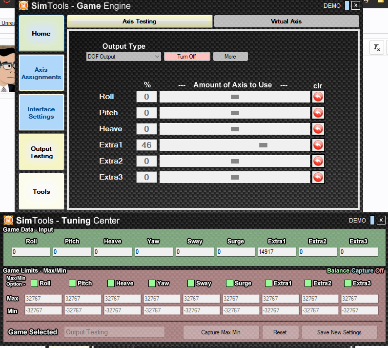The image size is (388, 348).
Task: Close the Tuning Center window
Action: point(381,220)
